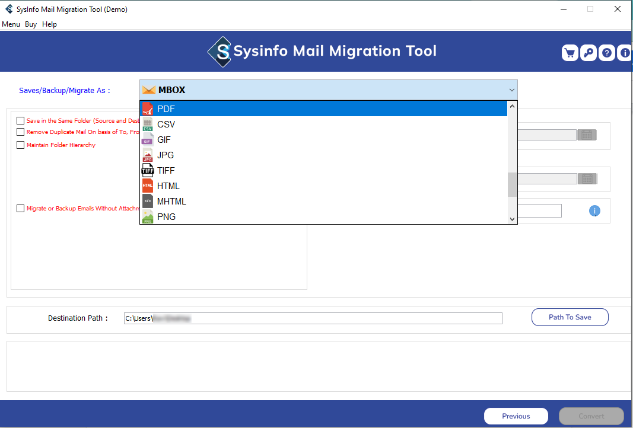Select the PDF format icon in list
Image resolution: width=633 pixels, height=428 pixels.
coord(147,109)
